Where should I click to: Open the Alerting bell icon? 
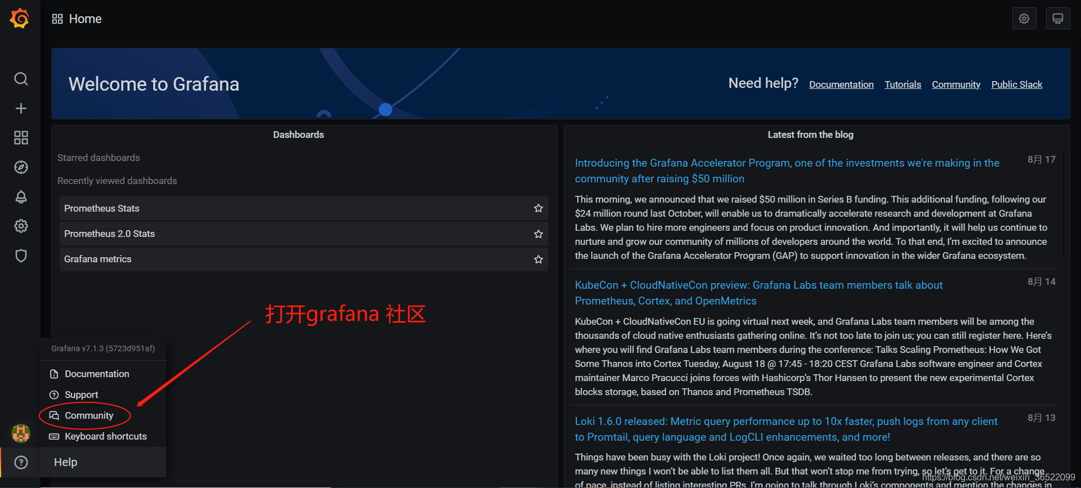21,197
